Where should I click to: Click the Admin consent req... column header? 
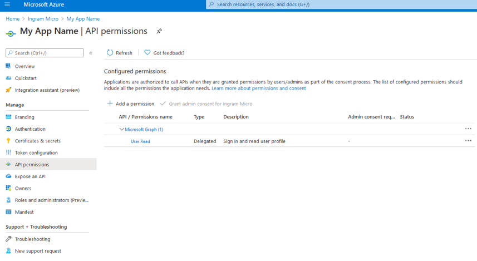371,117
